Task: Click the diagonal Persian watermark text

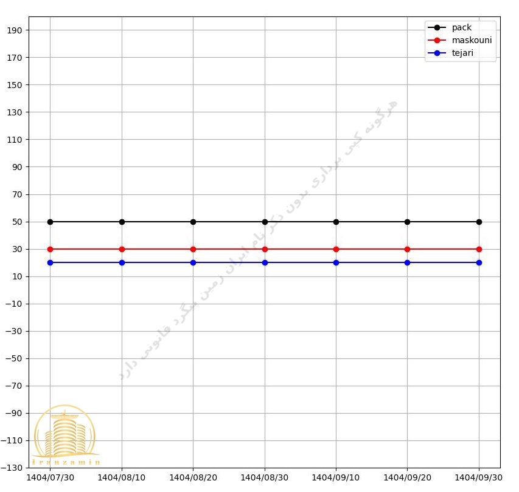Action: coord(259,240)
